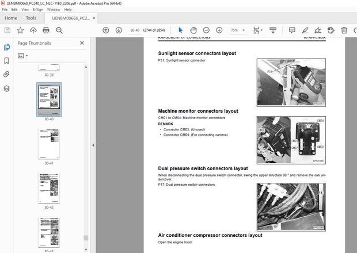
Task: Open the Find text magnifier
Action: tap(59, 30)
